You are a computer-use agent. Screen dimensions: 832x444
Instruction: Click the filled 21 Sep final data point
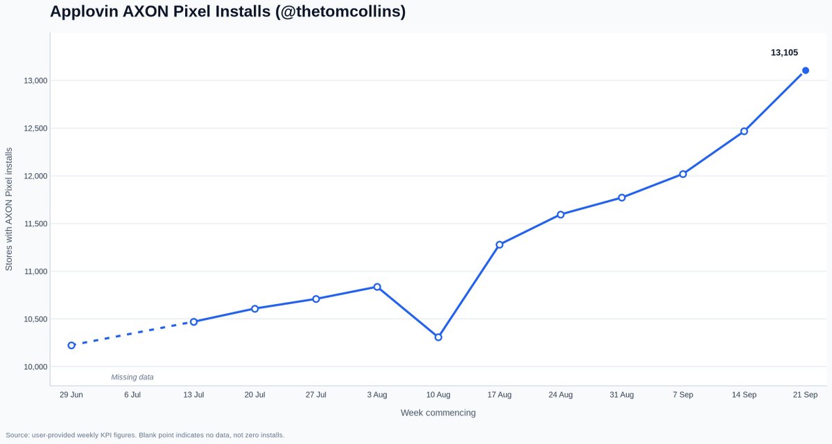[x=806, y=70]
